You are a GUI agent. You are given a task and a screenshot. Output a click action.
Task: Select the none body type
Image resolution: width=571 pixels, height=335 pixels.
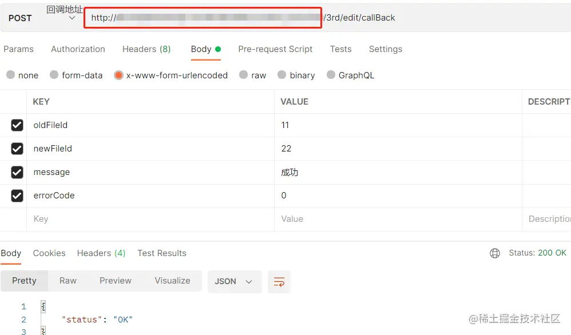[x=10, y=75]
